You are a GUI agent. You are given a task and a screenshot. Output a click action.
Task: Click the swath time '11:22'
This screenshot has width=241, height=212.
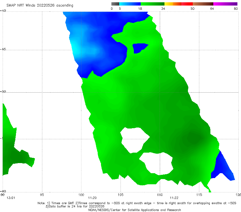pyautogui.click(x=174, y=198)
